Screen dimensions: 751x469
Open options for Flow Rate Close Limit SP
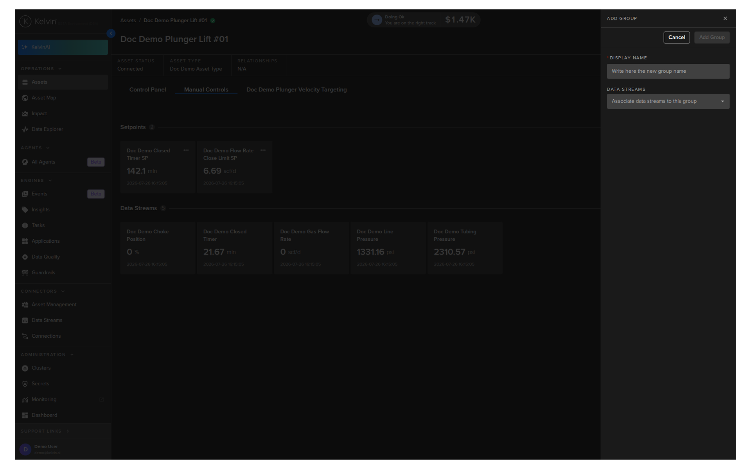pos(263,150)
